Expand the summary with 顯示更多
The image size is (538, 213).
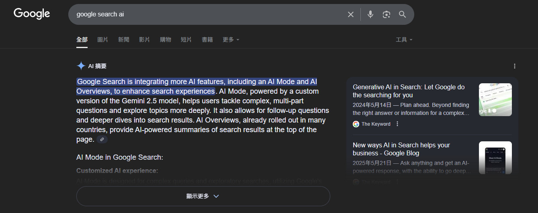(x=203, y=196)
